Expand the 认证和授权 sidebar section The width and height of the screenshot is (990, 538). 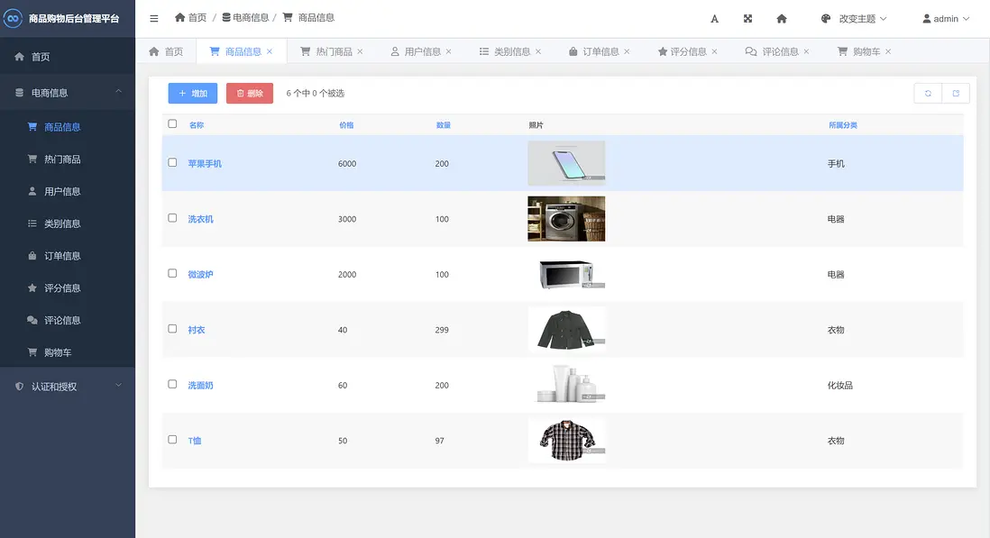pyautogui.click(x=68, y=387)
